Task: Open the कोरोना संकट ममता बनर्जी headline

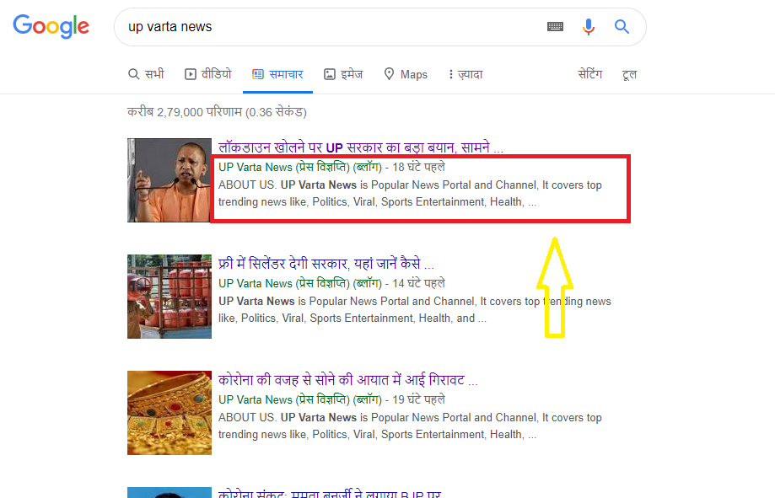Action: (x=329, y=493)
